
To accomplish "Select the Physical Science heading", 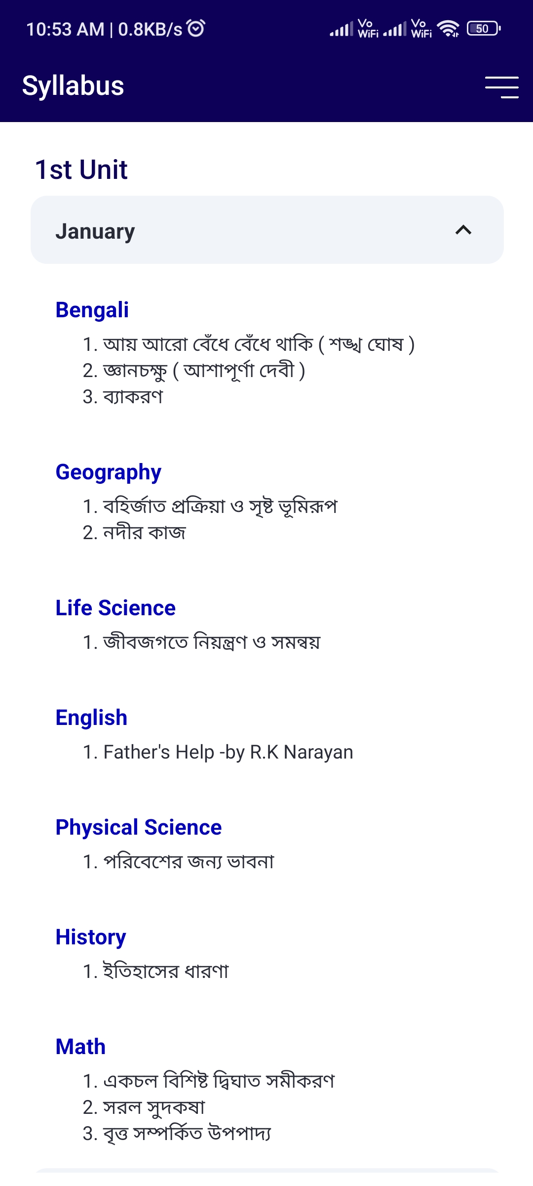I will (139, 827).
